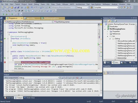The height and width of the screenshot is (103, 138).
Task: Click Find Message in Code icon in Output
Action: coord(62,78)
